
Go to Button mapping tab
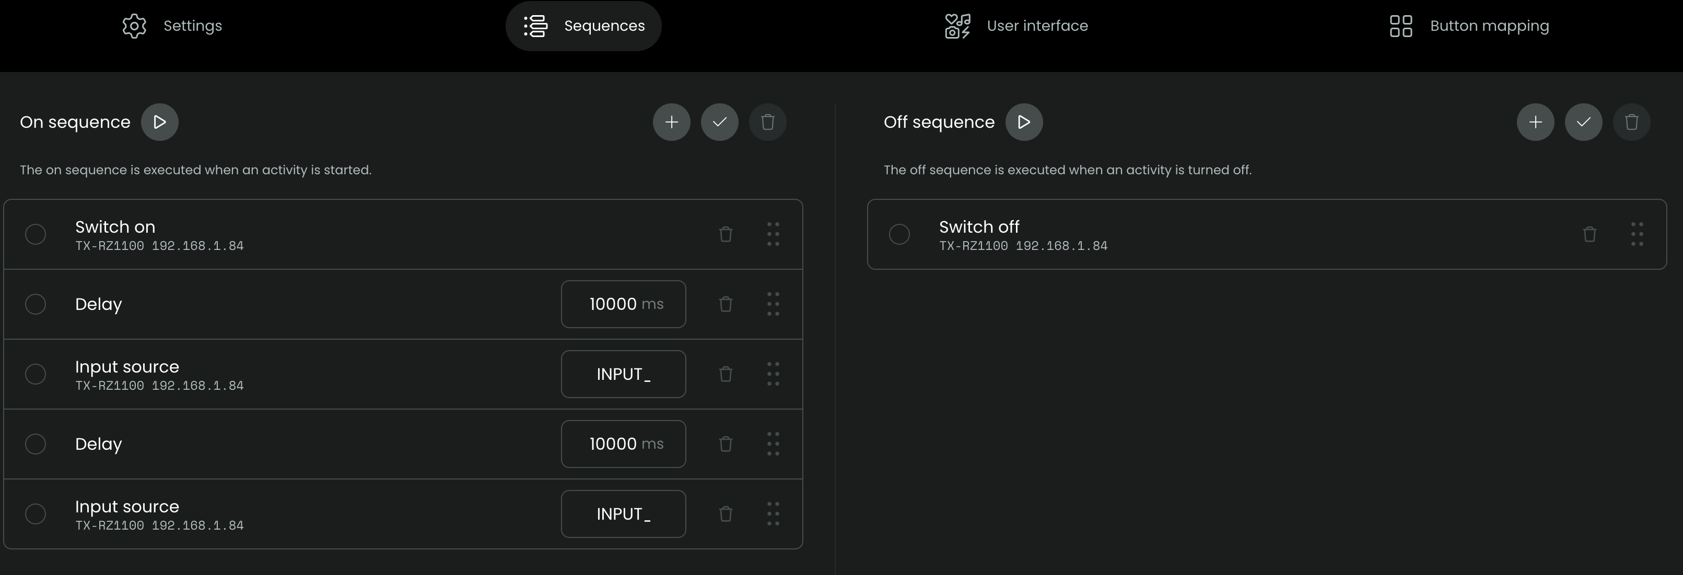tap(1469, 26)
